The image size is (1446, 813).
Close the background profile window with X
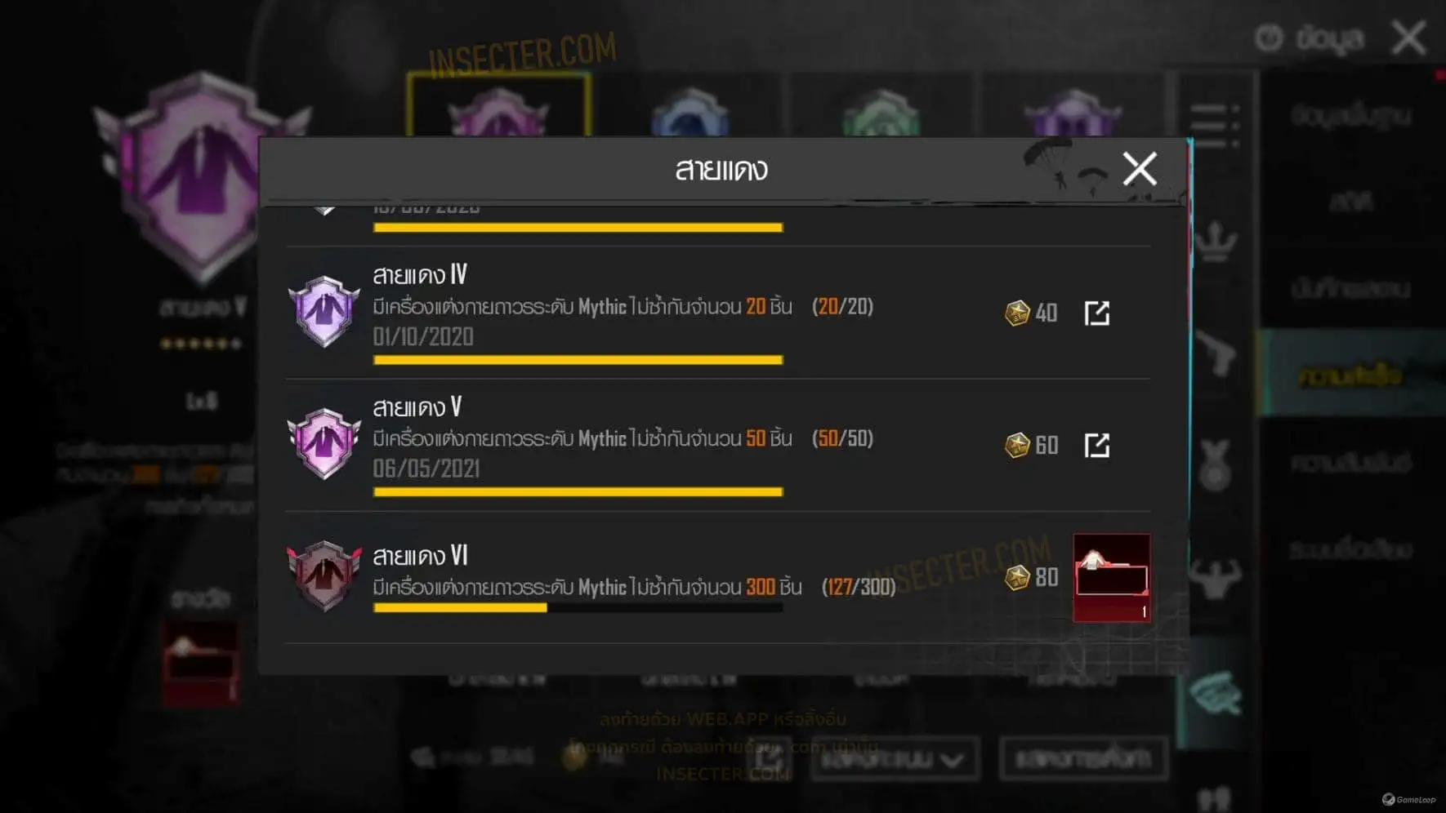(x=1409, y=38)
